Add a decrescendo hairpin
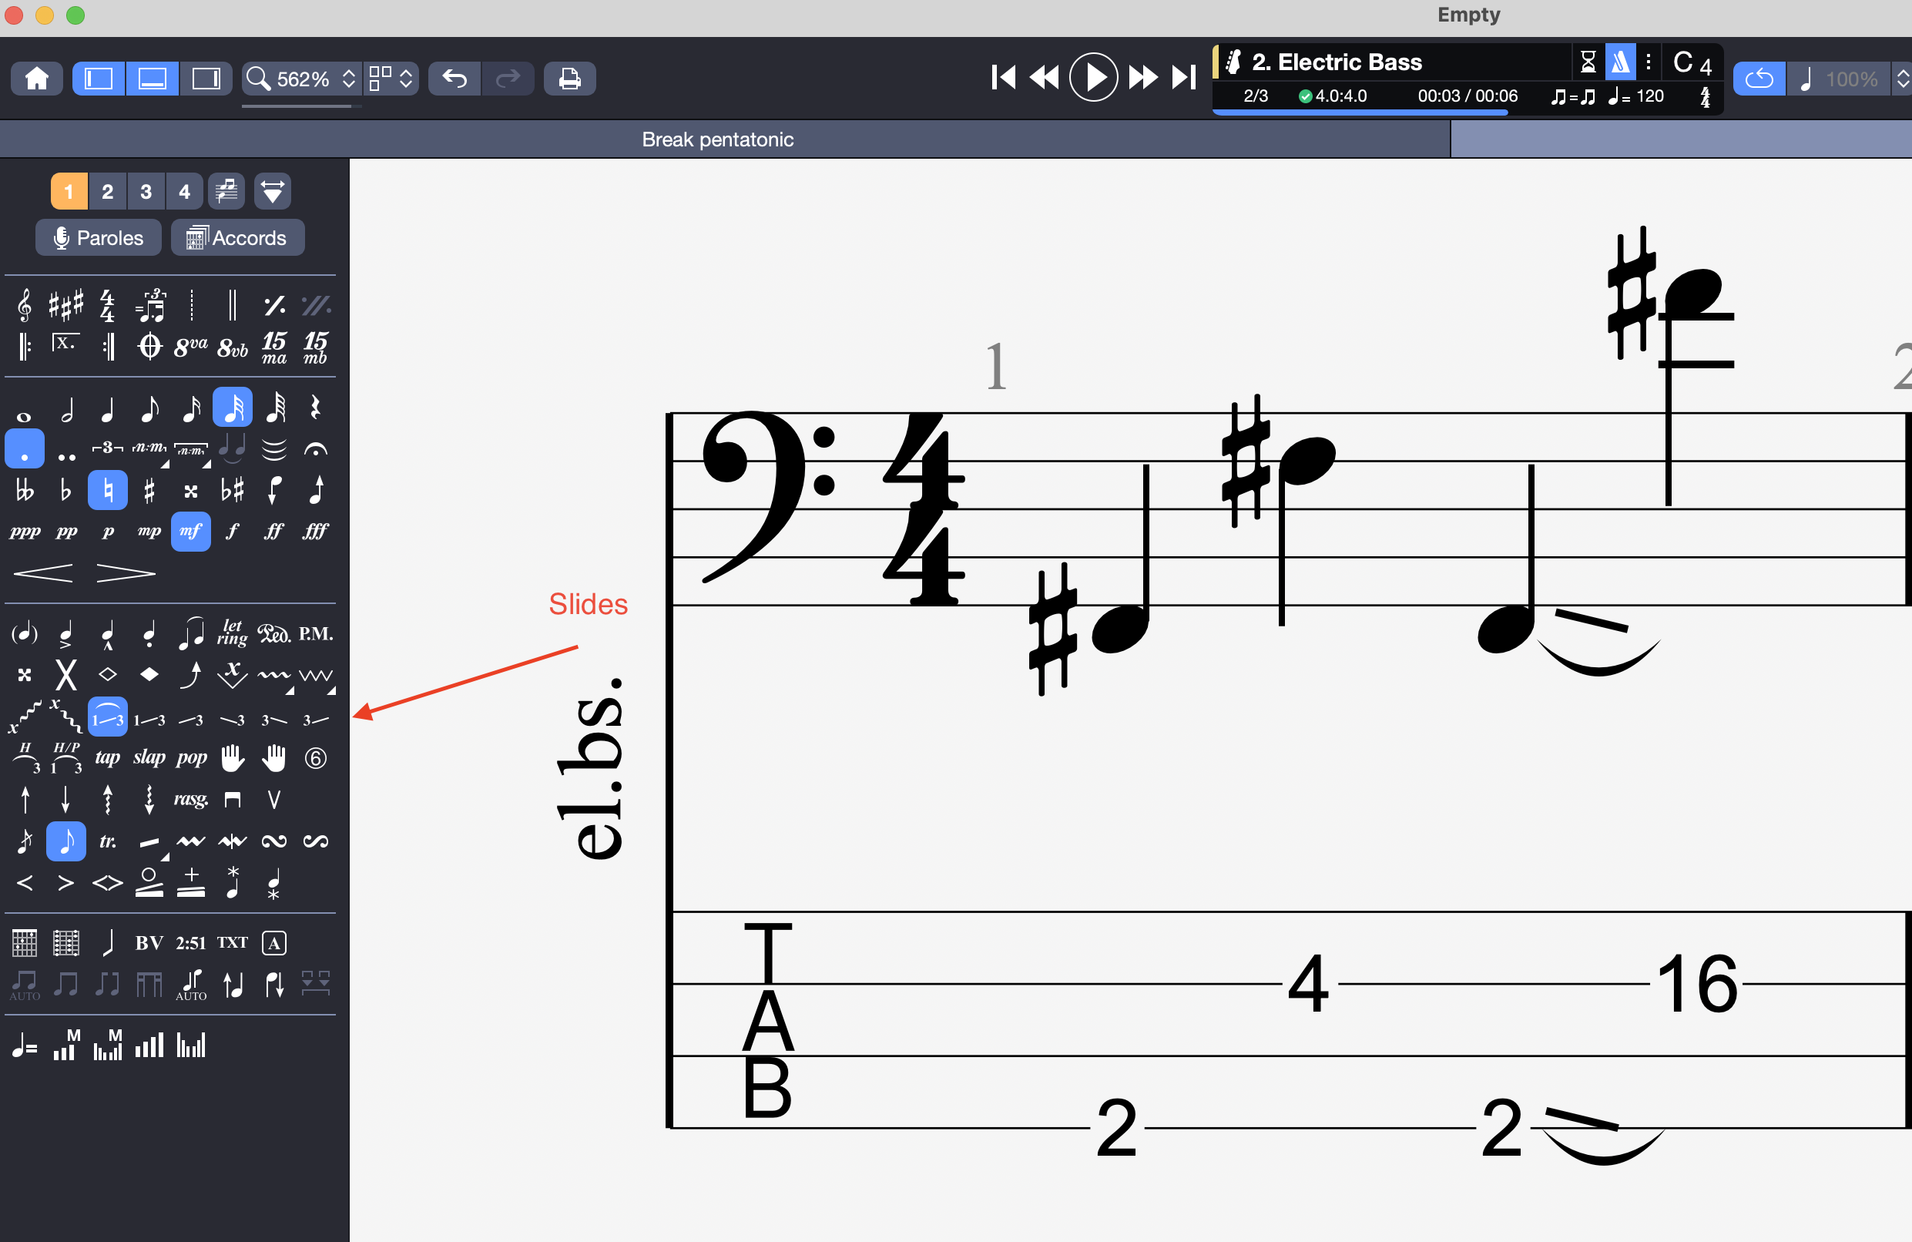 pyautogui.click(x=126, y=573)
